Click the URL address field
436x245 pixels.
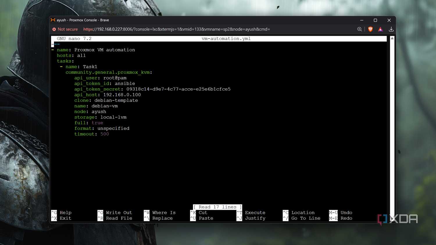point(177,29)
